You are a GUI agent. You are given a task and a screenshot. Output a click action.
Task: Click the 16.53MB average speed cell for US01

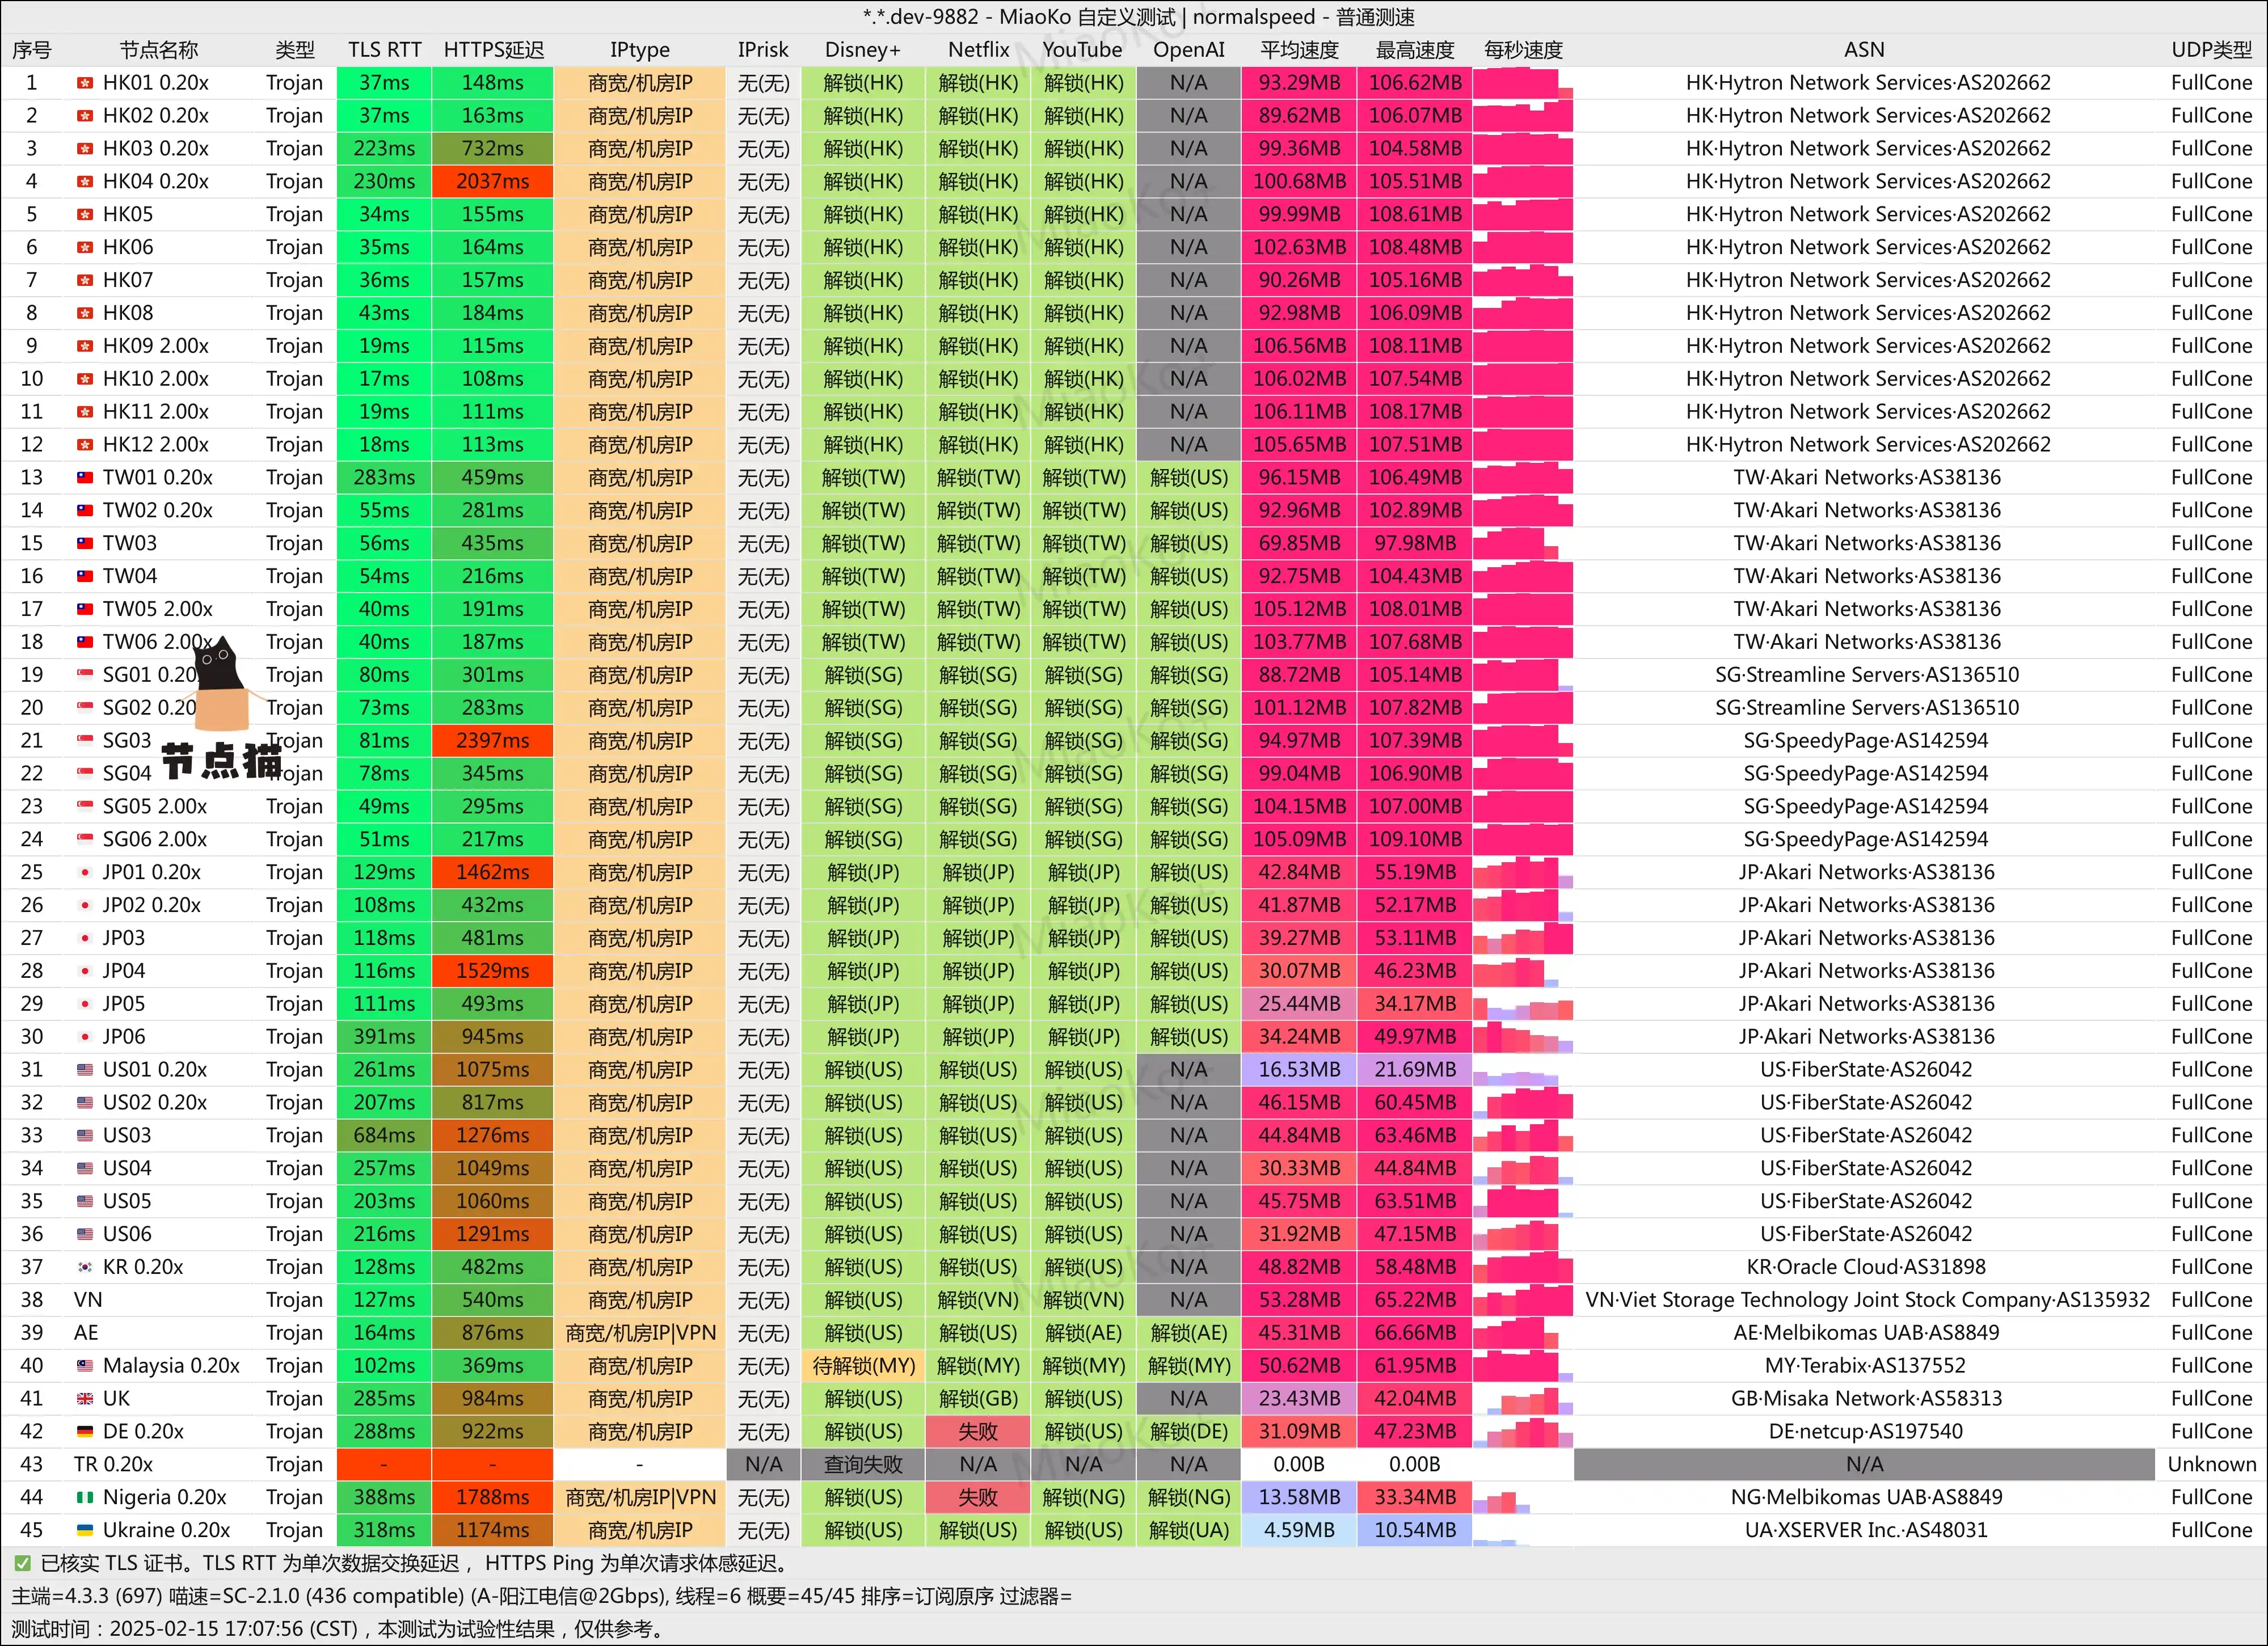point(1299,1070)
